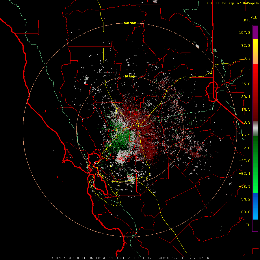
Task: Click the -94.2 velocity scale value
Action: pos(245,199)
